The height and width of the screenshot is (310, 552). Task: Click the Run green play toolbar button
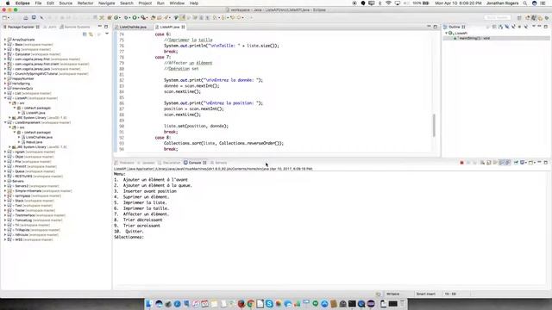135,17
